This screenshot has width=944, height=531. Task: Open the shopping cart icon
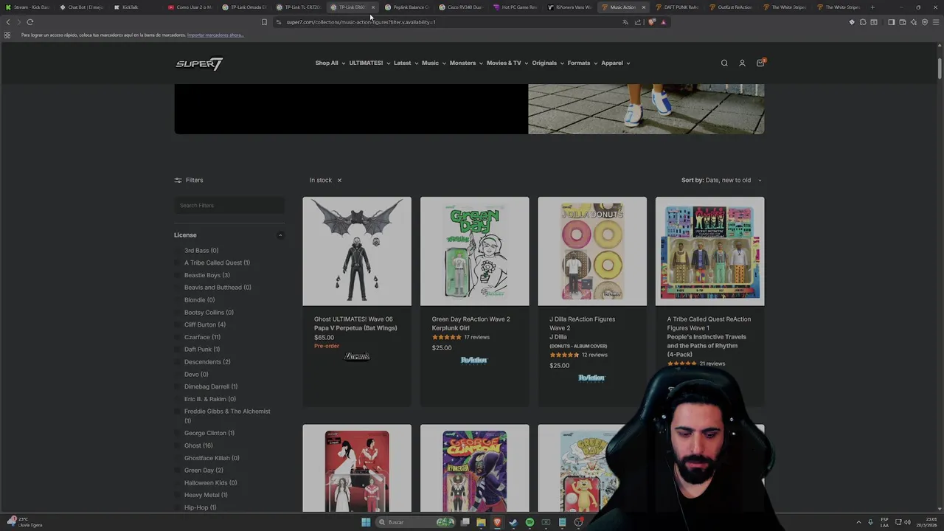pos(760,63)
